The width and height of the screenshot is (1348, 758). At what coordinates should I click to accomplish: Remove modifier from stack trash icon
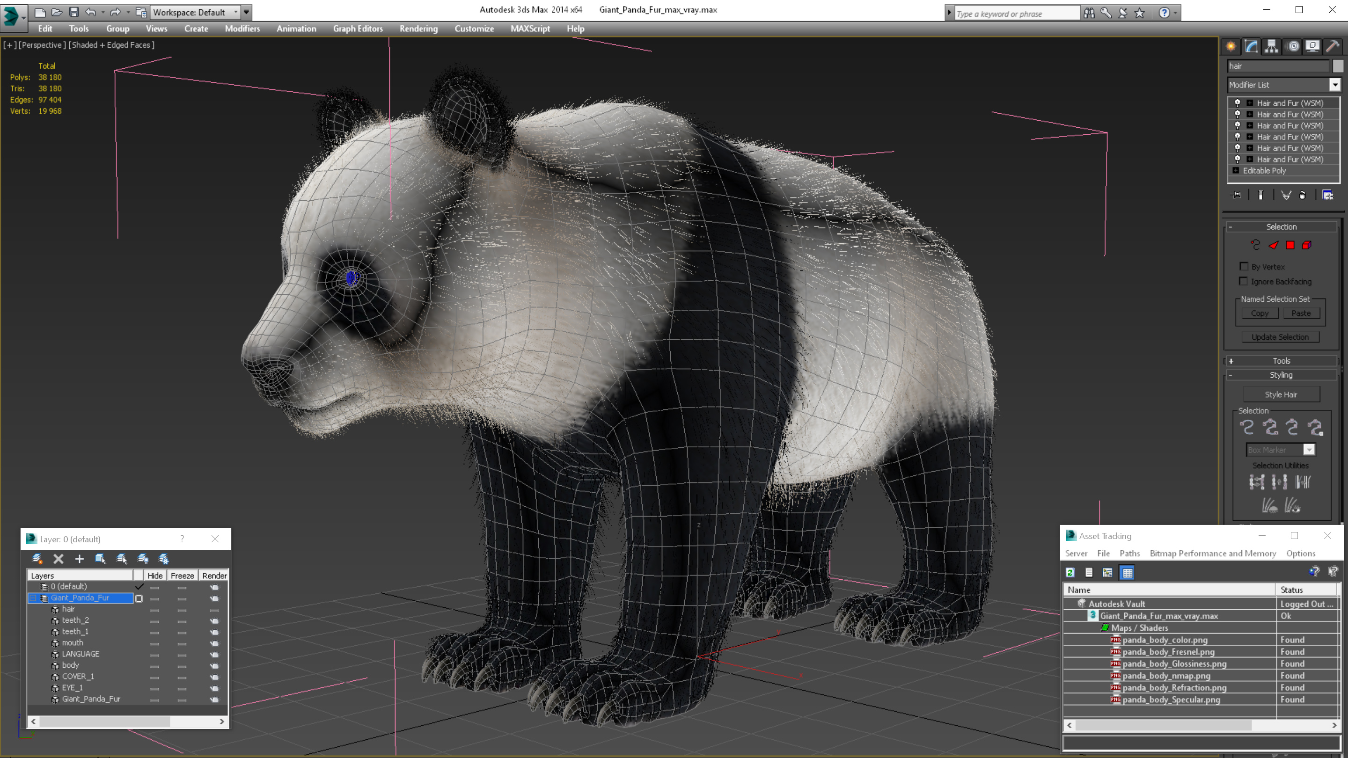[1303, 195]
